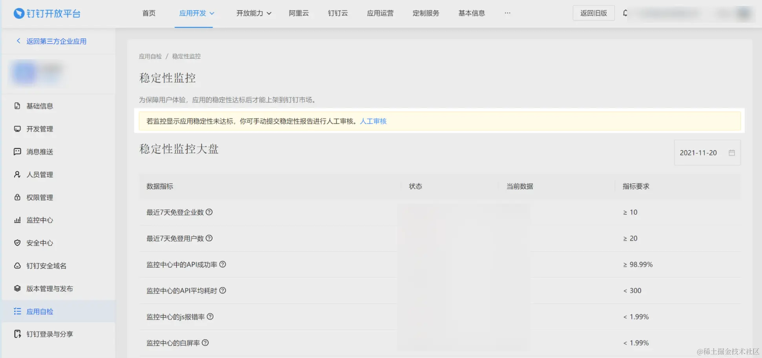
Task: Open the notification bell in the header
Action: pos(625,13)
